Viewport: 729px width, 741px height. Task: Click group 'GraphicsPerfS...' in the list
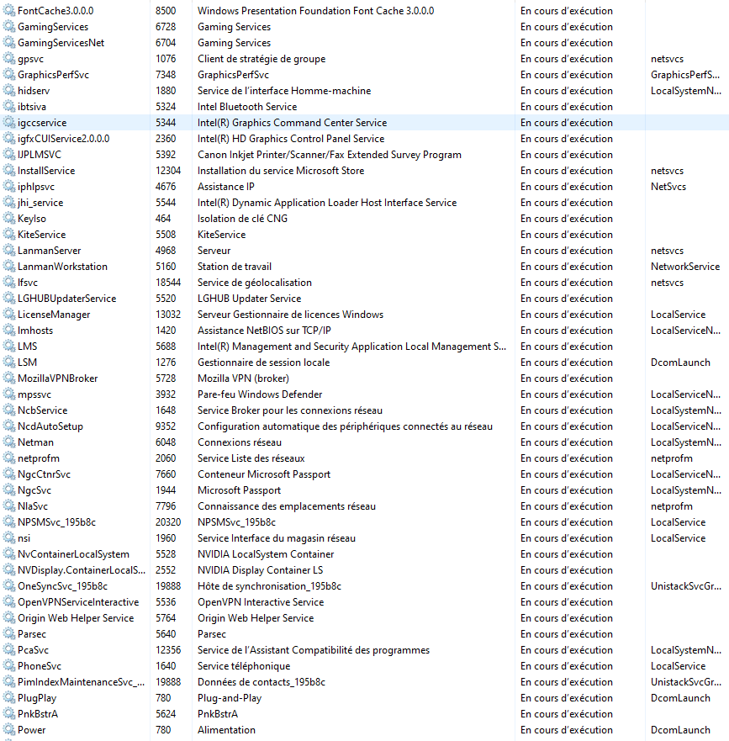[685, 75]
